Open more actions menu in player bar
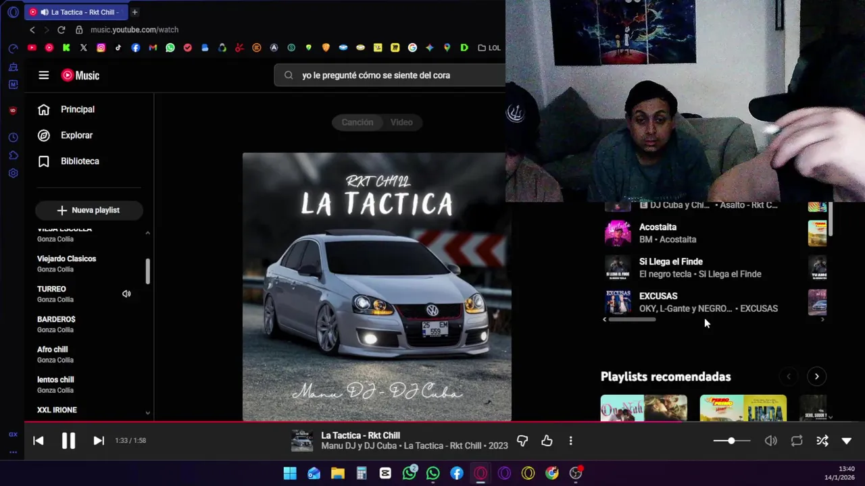This screenshot has width=865, height=486. point(570,441)
